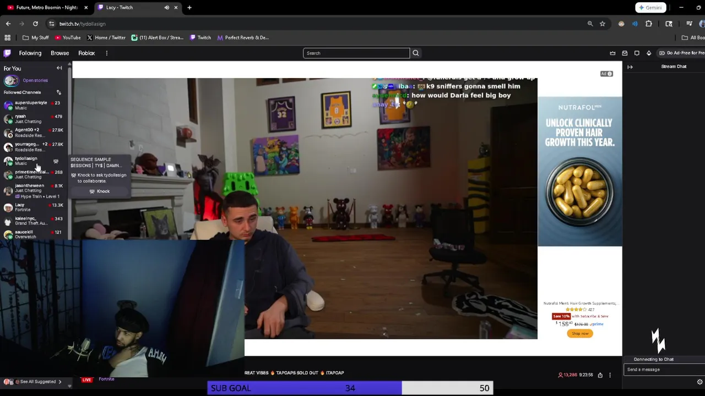This screenshot has height=396, width=705.
Task: Open kaleeinyc_ Grand Theft Auto channel
Action: (x=33, y=221)
